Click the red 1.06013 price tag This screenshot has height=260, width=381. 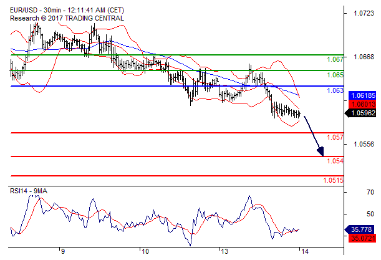point(362,104)
